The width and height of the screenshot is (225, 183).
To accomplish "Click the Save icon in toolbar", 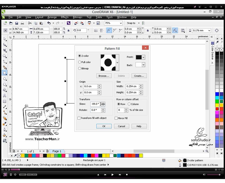I will pyautogui.click(x=17, y=23).
